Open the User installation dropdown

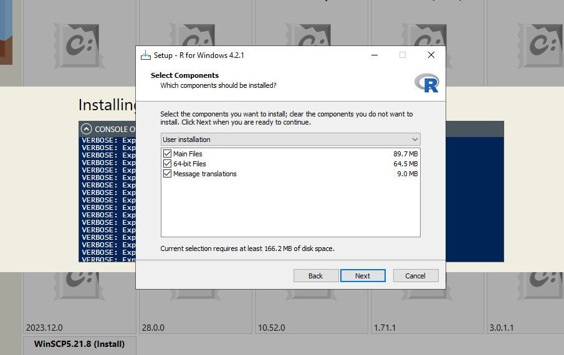290,140
